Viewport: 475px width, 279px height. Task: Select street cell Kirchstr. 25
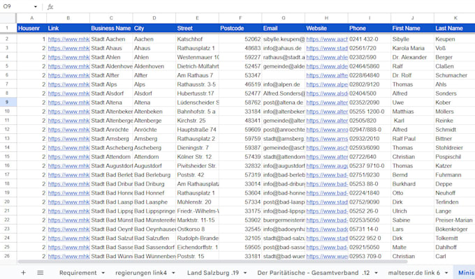click(x=197, y=121)
